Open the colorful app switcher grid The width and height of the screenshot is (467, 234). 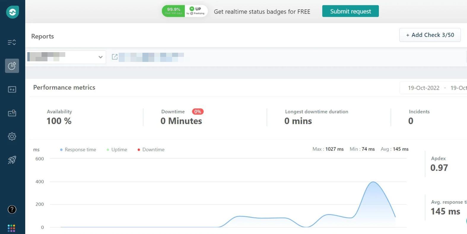11,228
